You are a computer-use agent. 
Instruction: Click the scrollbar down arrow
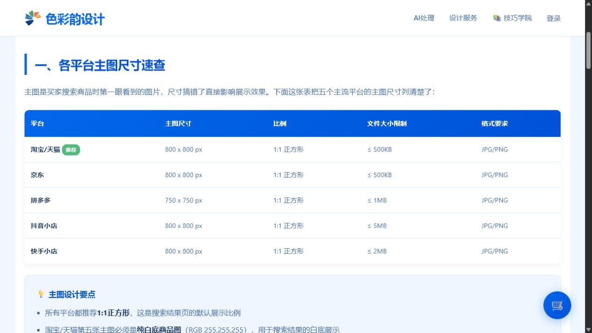tap(588, 329)
